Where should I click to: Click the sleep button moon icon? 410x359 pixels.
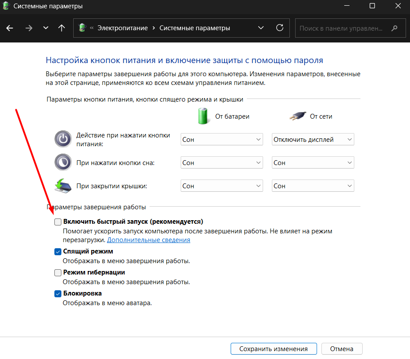(x=62, y=162)
